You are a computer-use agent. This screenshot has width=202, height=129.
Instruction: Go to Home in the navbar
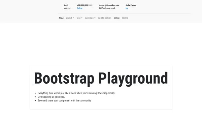point(125,18)
